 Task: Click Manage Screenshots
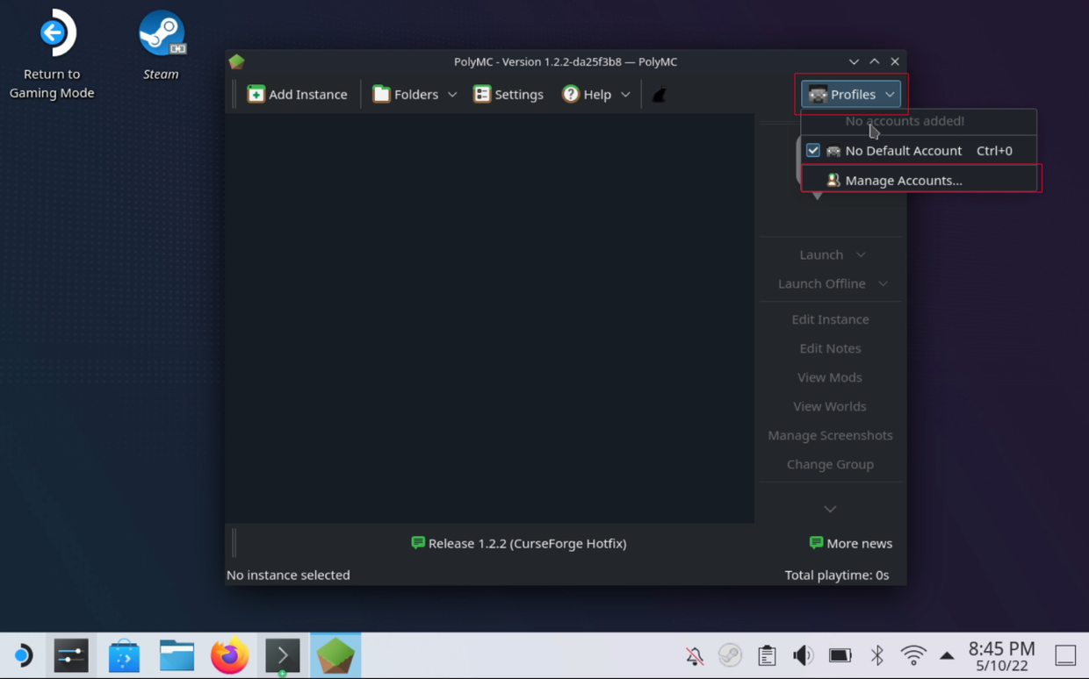830,435
